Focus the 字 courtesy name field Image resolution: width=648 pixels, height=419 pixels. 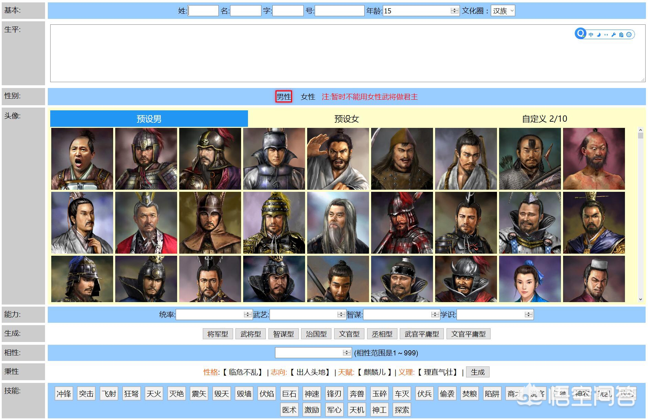288,11
